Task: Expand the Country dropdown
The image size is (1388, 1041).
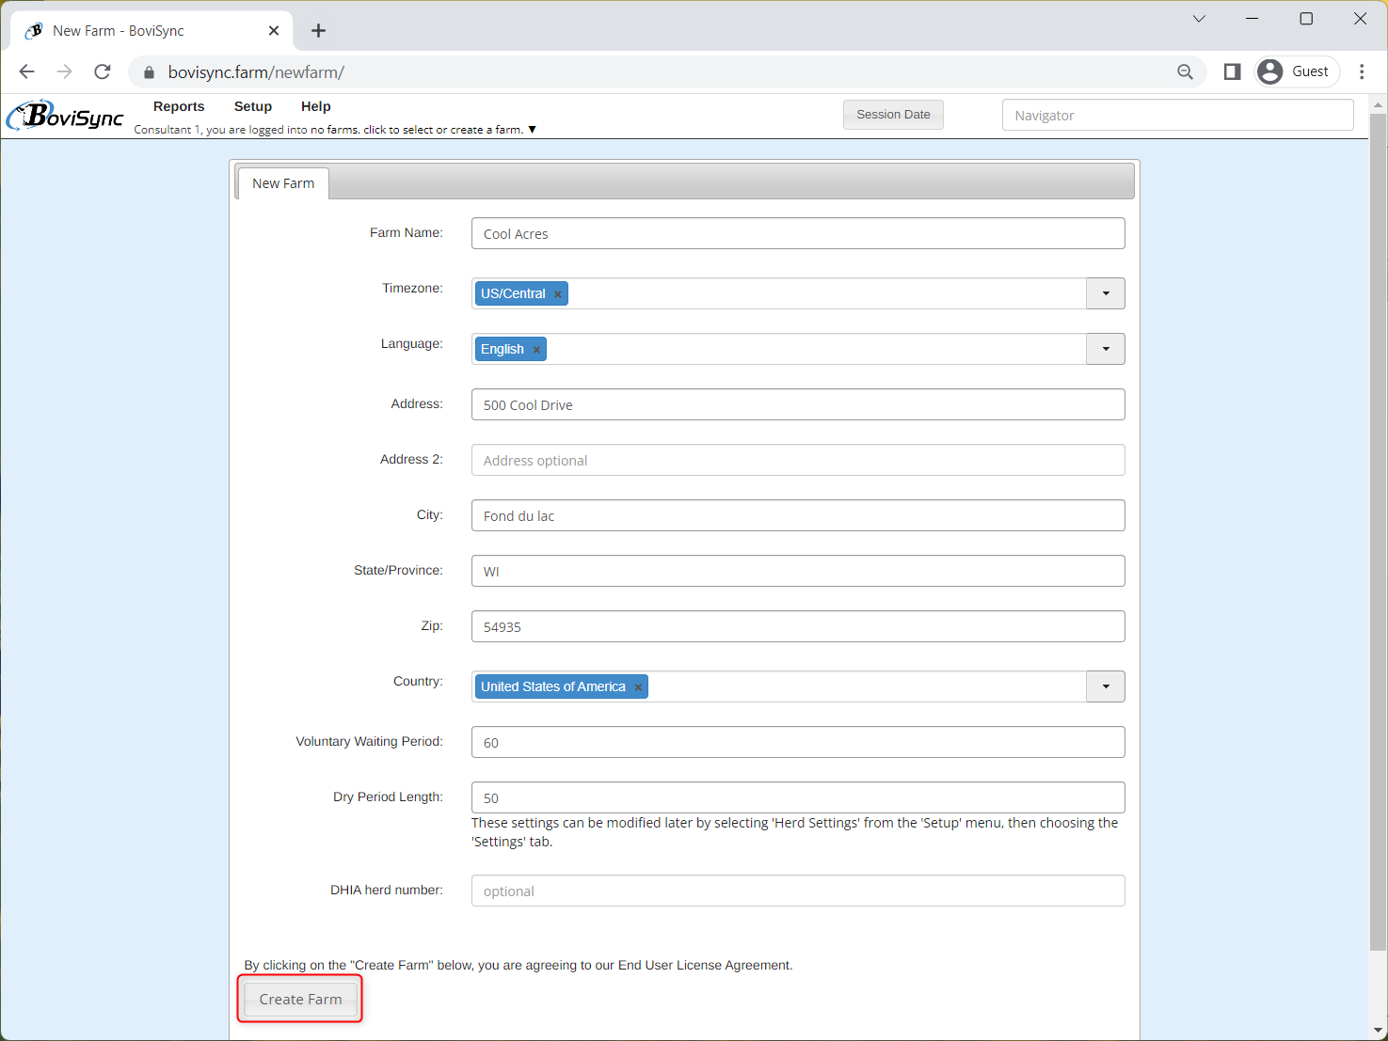Action: (x=1105, y=686)
